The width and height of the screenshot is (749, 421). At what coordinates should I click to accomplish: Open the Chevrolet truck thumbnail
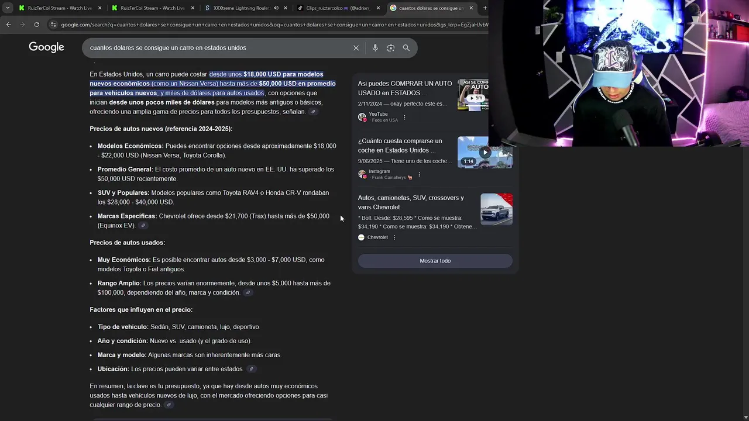(496, 209)
